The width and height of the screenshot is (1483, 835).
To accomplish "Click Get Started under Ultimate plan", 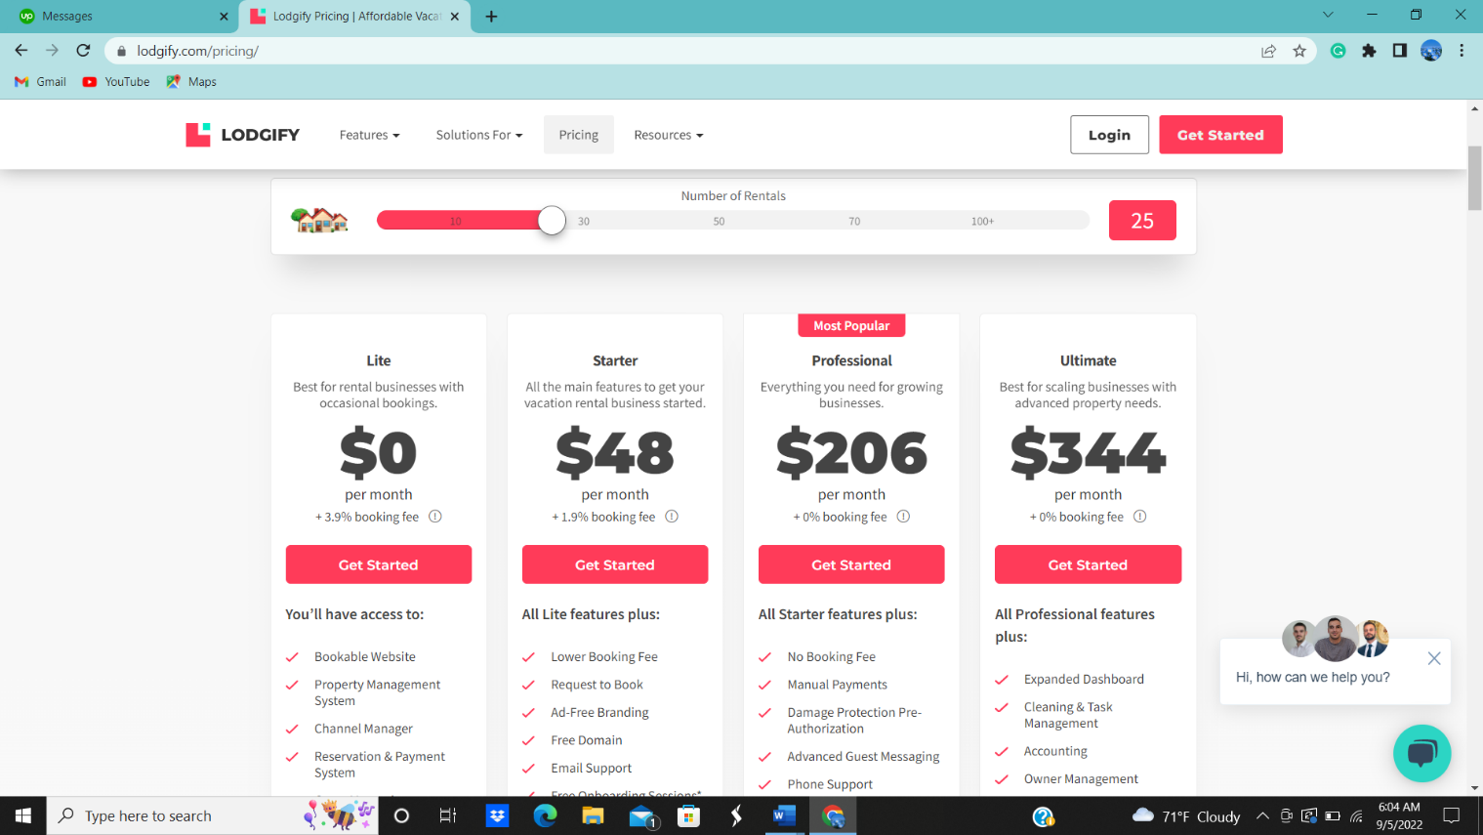I will click(1088, 564).
